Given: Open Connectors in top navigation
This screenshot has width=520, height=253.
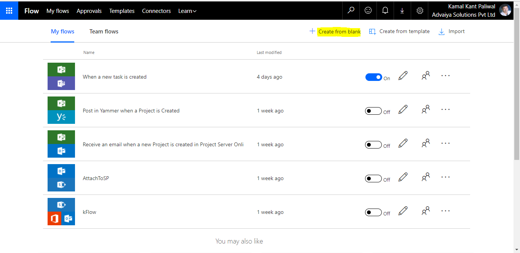Looking at the screenshot, I should click(156, 11).
